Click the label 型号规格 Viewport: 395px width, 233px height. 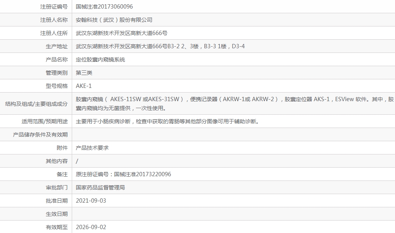pos(57,86)
